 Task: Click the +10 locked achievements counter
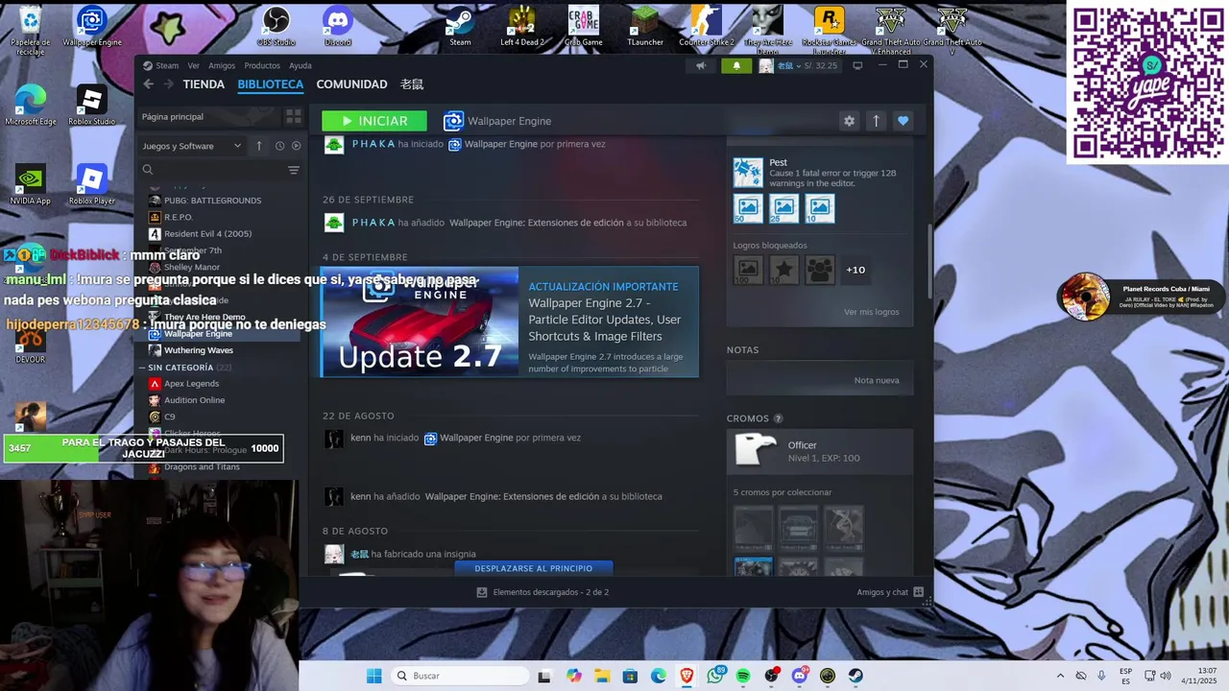pyautogui.click(x=855, y=270)
